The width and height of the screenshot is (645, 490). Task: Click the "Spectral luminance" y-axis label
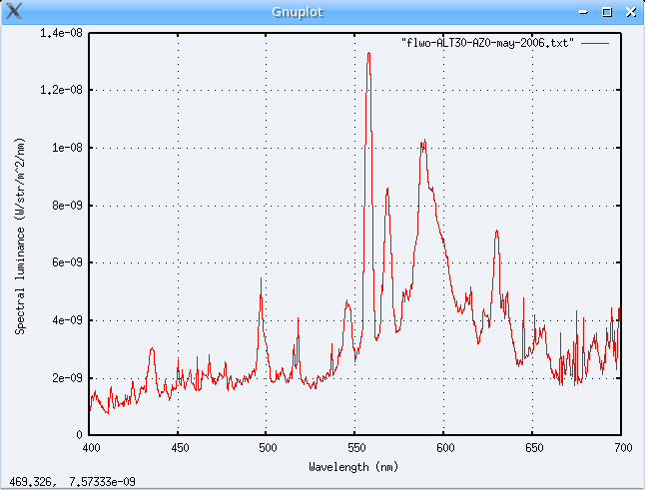[x=20, y=234]
